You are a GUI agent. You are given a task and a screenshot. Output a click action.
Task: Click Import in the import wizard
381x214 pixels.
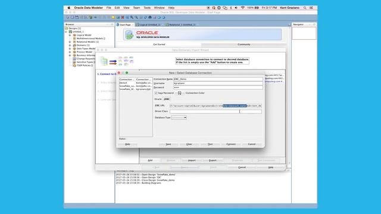(192, 160)
